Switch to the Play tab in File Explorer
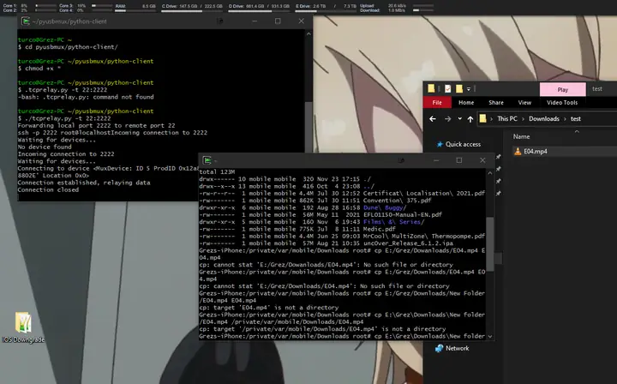 coord(563,90)
